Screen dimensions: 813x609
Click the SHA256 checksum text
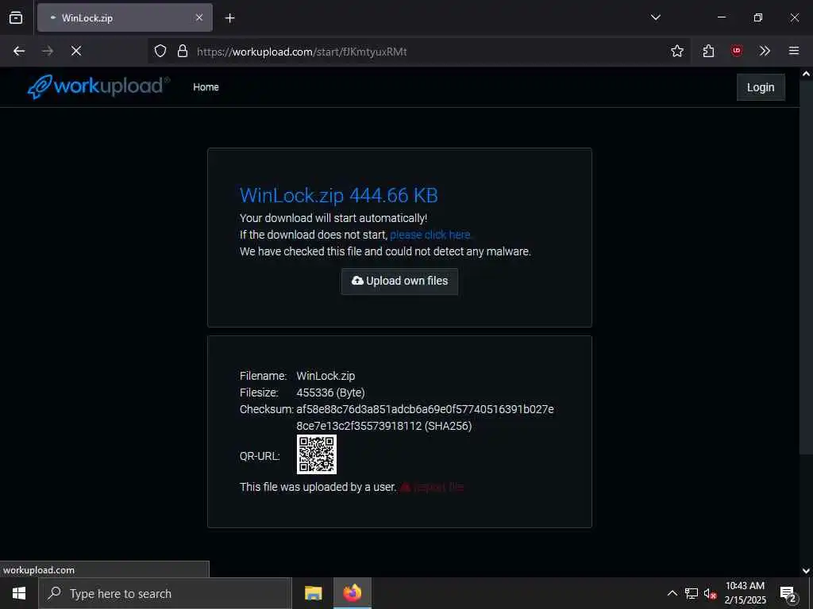click(426, 417)
